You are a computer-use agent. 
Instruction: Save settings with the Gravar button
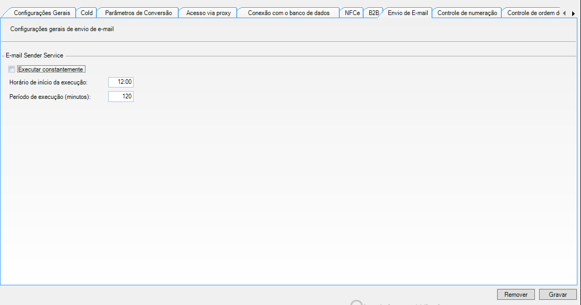(x=558, y=295)
